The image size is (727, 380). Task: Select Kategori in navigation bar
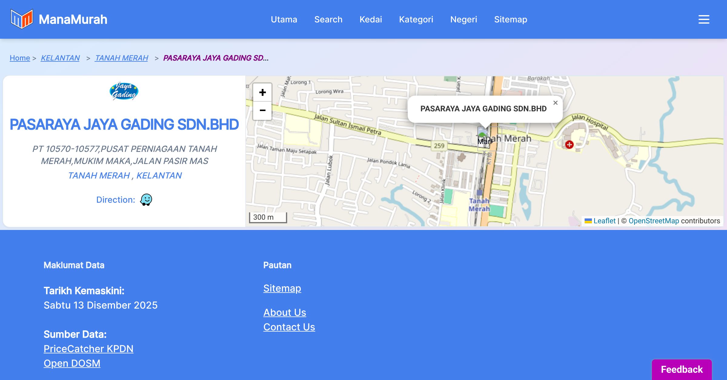pos(416,19)
